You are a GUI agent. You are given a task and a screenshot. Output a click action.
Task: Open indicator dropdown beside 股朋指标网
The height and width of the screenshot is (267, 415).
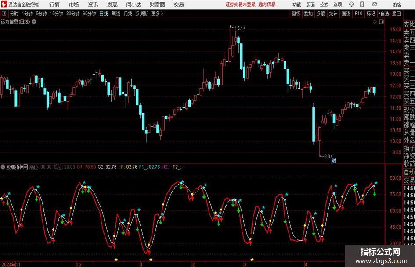[x=3, y=167]
